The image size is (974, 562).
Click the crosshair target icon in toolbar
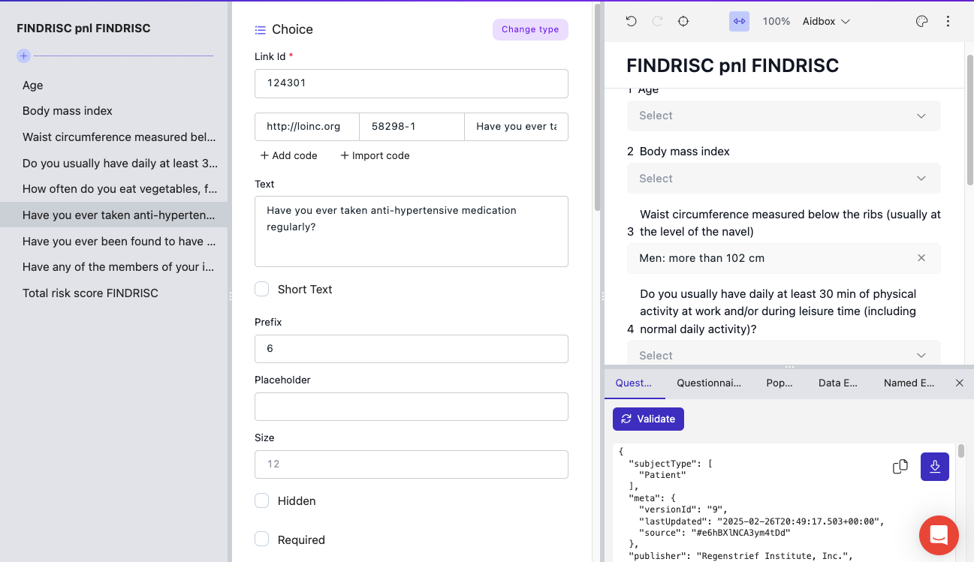[x=683, y=22]
